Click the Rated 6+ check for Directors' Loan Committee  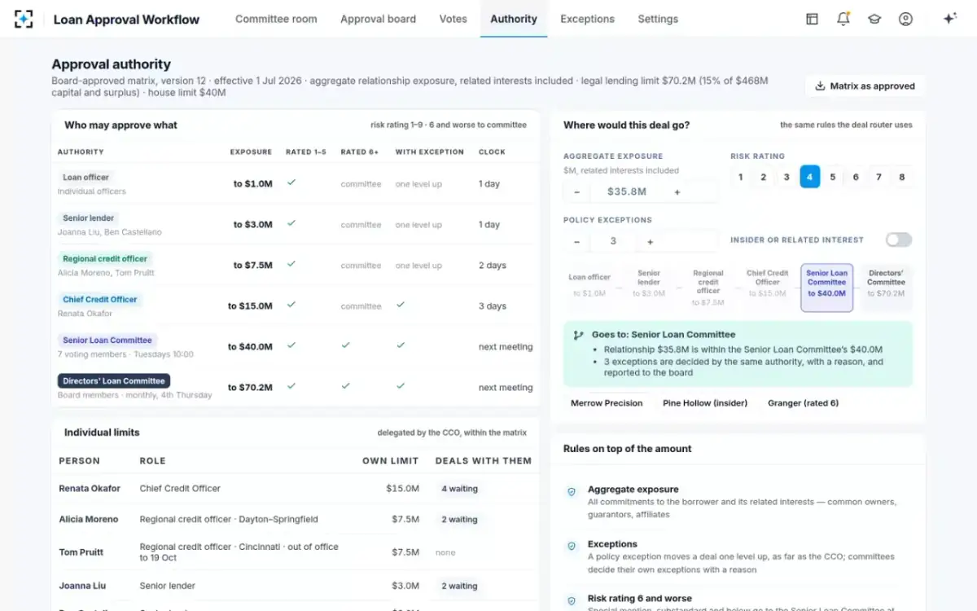(x=345, y=386)
